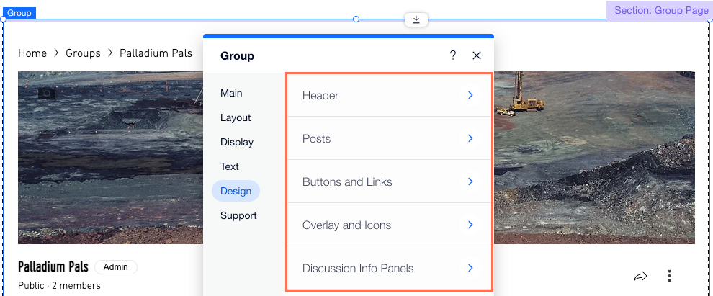This screenshot has width=713, height=296.
Task: Expand Buttons and Links chevron
Action: [470, 181]
